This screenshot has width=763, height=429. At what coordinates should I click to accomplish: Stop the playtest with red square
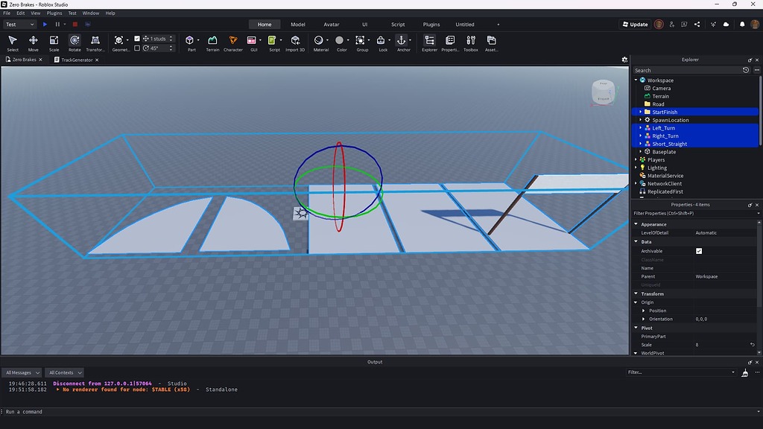pyautogui.click(x=75, y=25)
